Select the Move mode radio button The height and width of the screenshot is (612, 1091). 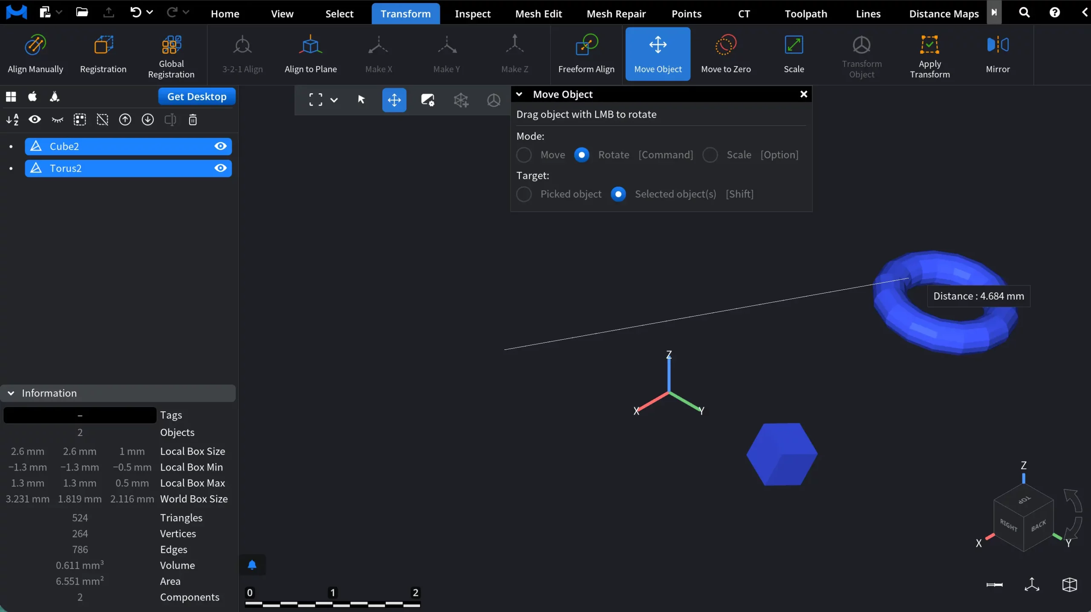(x=524, y=155)
